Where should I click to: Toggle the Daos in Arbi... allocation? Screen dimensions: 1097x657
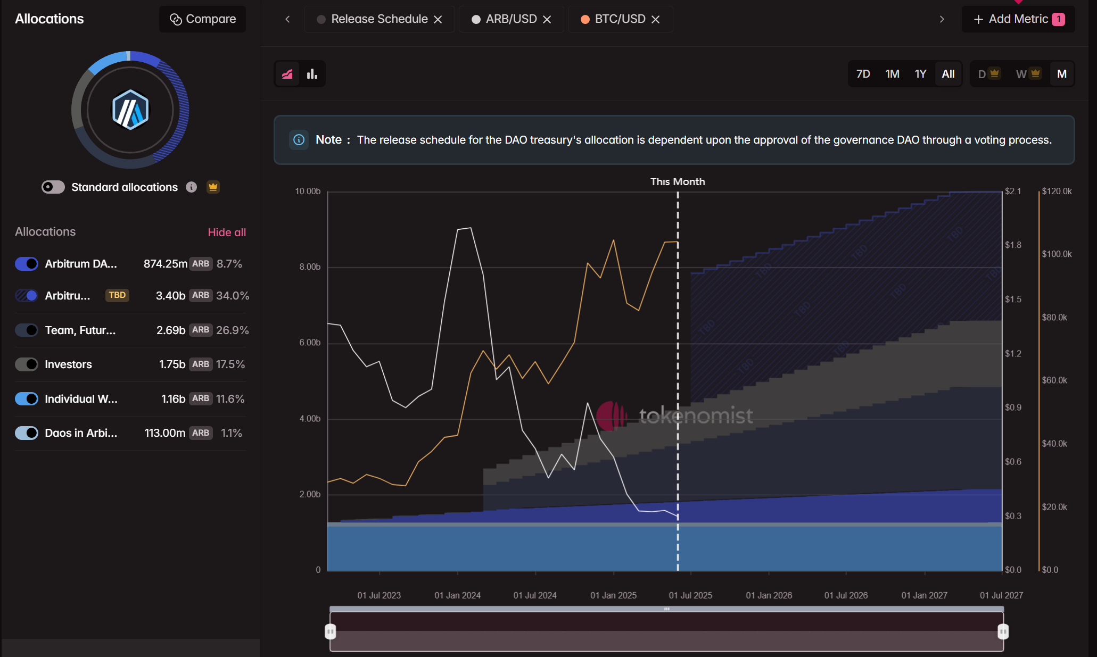[27, 433]
